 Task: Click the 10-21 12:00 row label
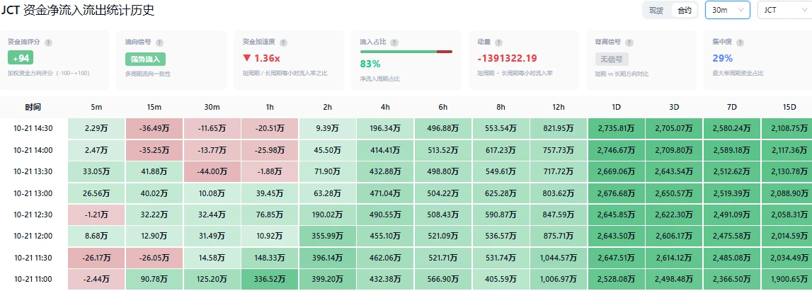(x=33, y=236)
